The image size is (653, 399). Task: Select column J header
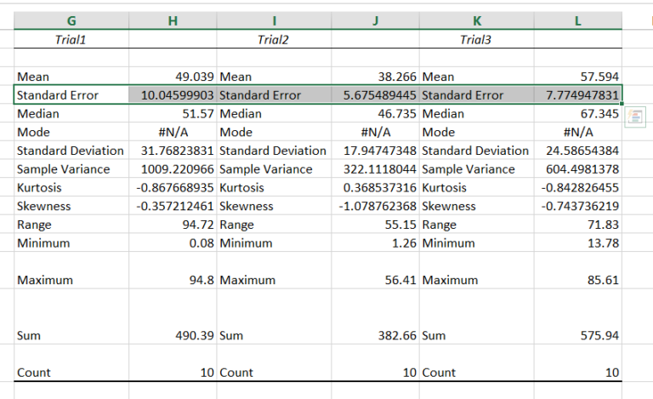pos(375,20)
